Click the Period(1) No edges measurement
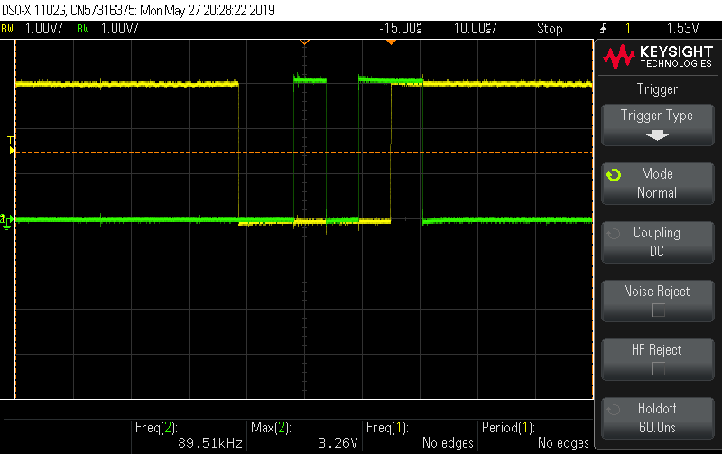Image resolution: width=722 pixels, height=454 pixels. click(x=535, y=435)
